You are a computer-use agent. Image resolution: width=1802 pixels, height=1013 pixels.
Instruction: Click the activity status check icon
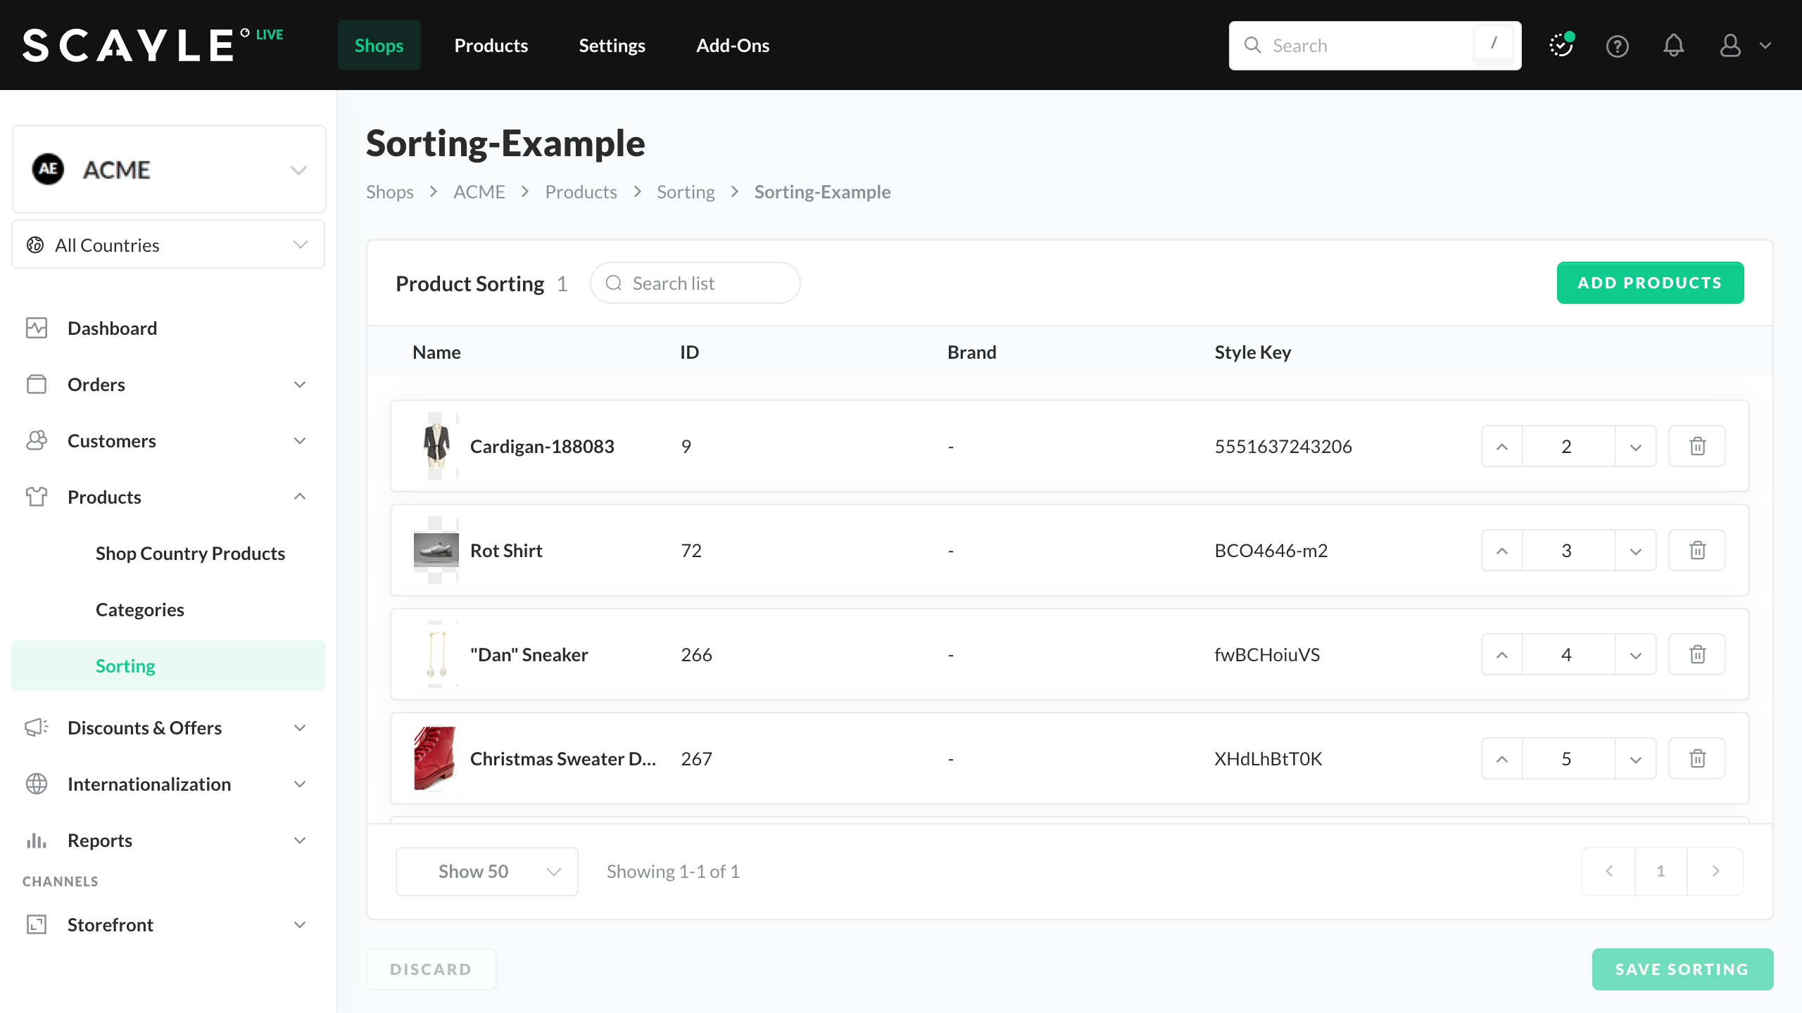[1561, 46]
